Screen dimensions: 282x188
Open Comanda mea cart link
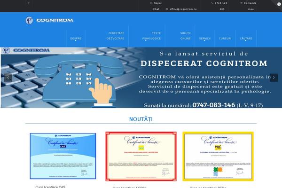tap(248, 6)
